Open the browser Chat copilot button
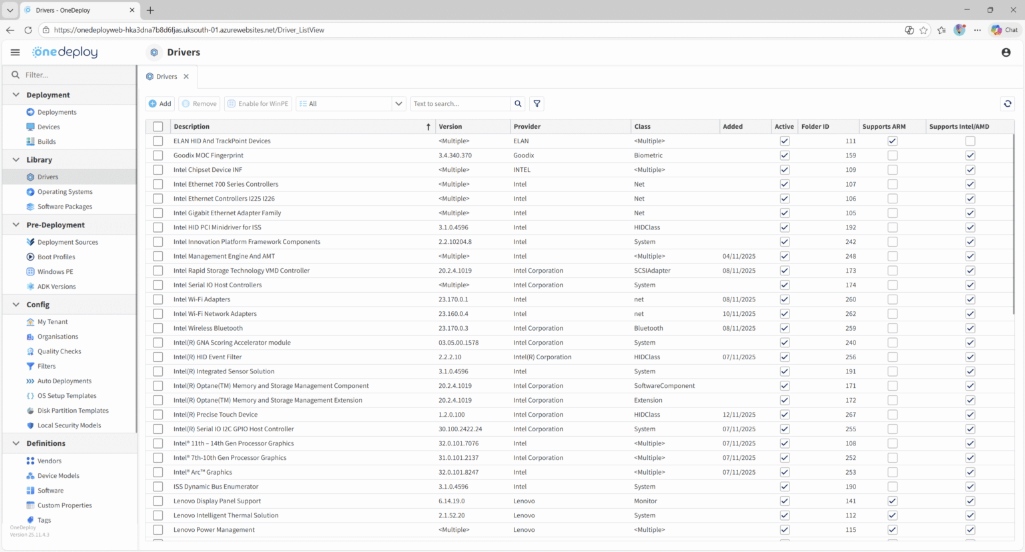Image resolution: width=1025 pixels, height=552 pixels. tap(1005, 30)
